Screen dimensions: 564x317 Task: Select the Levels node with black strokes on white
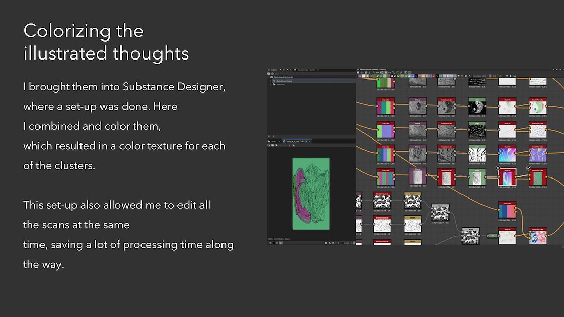477,154
